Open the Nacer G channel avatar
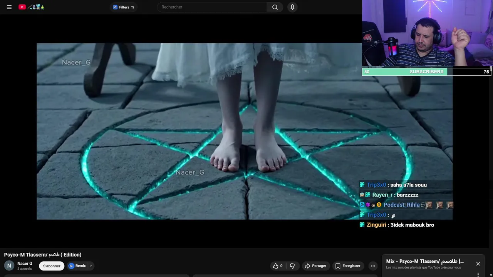Viewport: 493px width, 277px height. [9, 265]
